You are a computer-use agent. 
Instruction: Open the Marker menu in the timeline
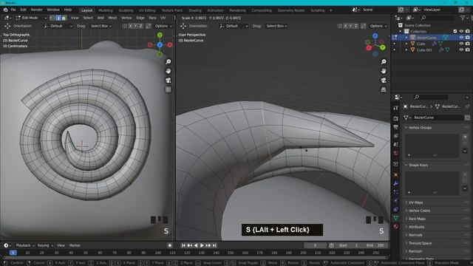75,245
